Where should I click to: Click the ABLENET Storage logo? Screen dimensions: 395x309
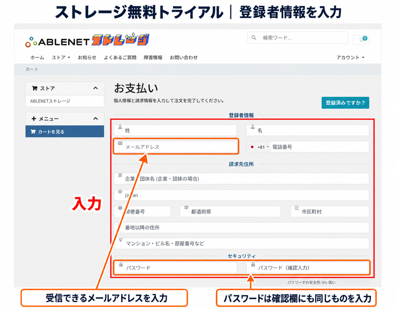[87, 40]
